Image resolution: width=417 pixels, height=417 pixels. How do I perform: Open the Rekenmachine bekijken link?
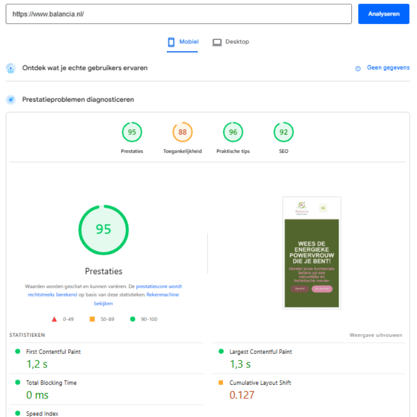click(136, 299)
